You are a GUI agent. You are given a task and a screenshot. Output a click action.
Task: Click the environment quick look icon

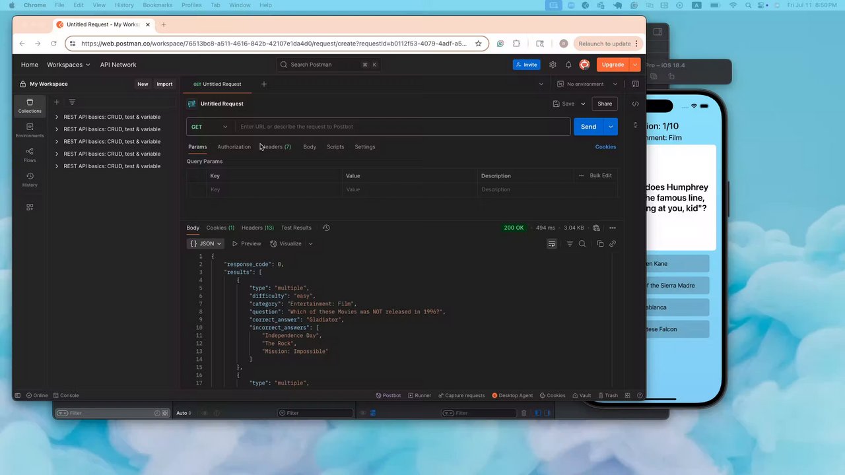pos(635,84)
